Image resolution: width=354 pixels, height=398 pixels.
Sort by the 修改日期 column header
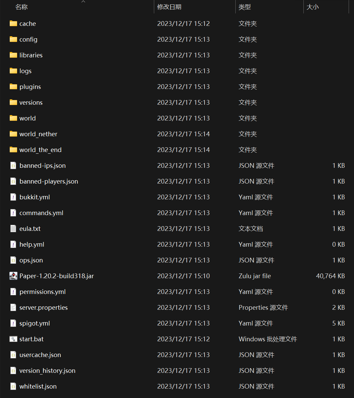(x=169, y=7)
